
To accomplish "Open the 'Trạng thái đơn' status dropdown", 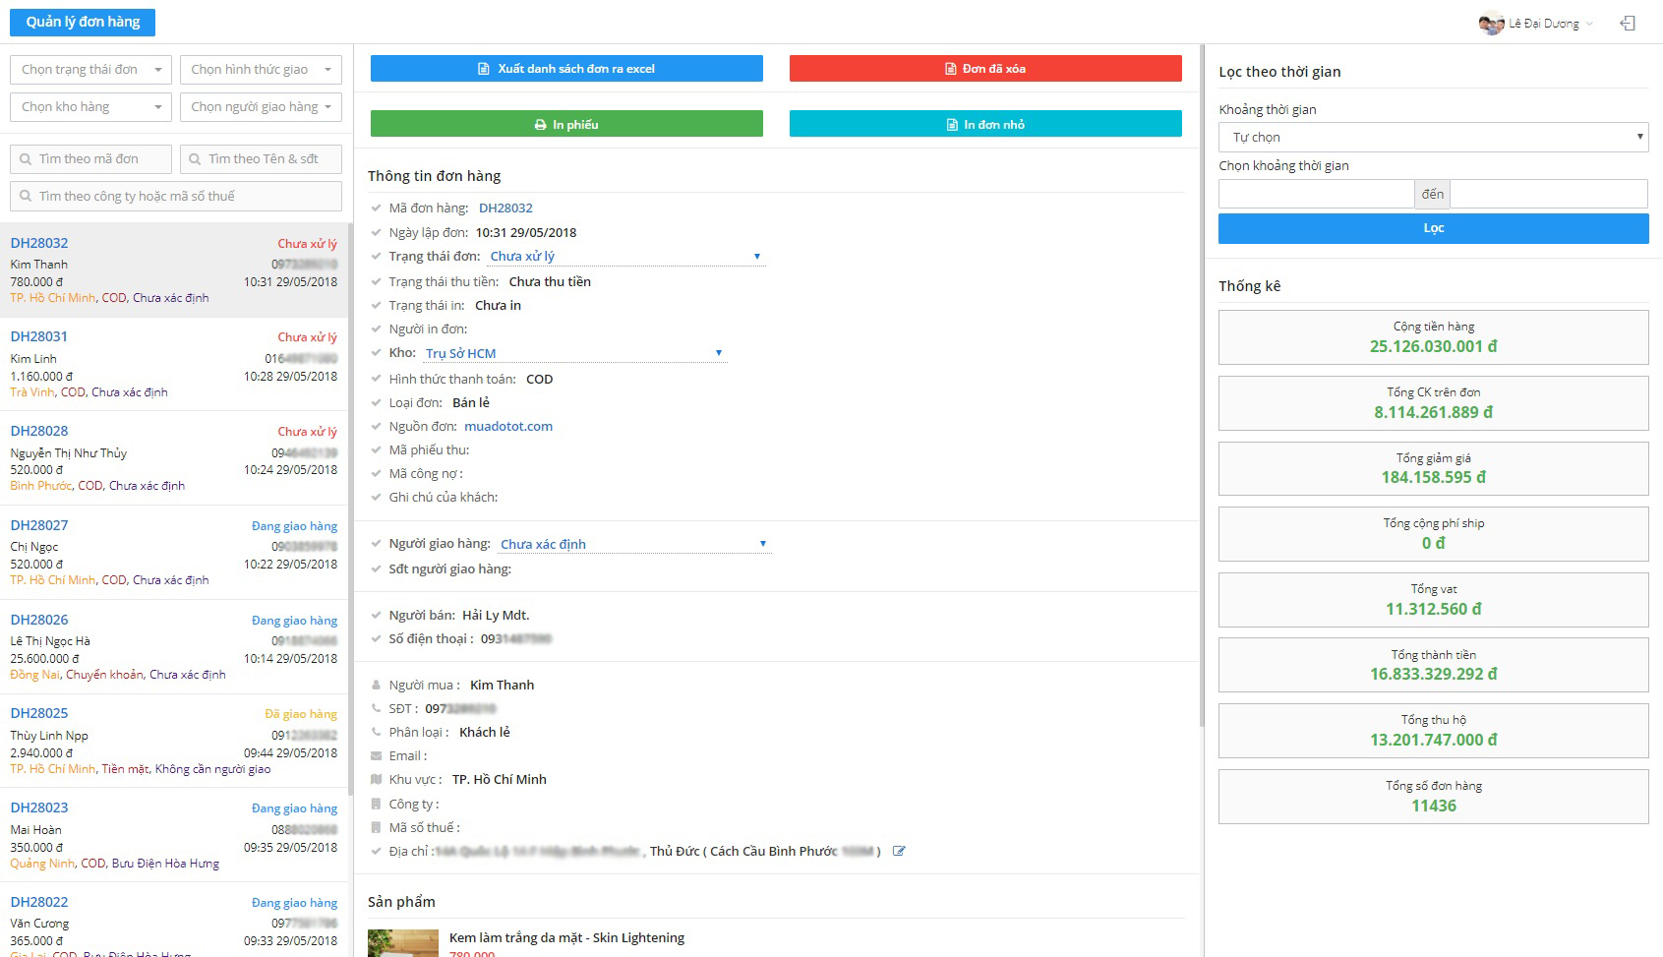I will pos(625,257).
